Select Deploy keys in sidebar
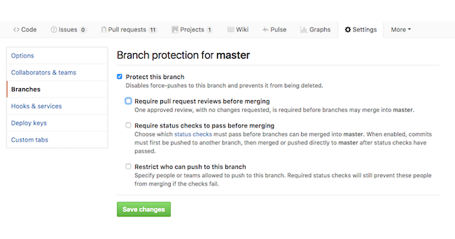 [29, 123]
